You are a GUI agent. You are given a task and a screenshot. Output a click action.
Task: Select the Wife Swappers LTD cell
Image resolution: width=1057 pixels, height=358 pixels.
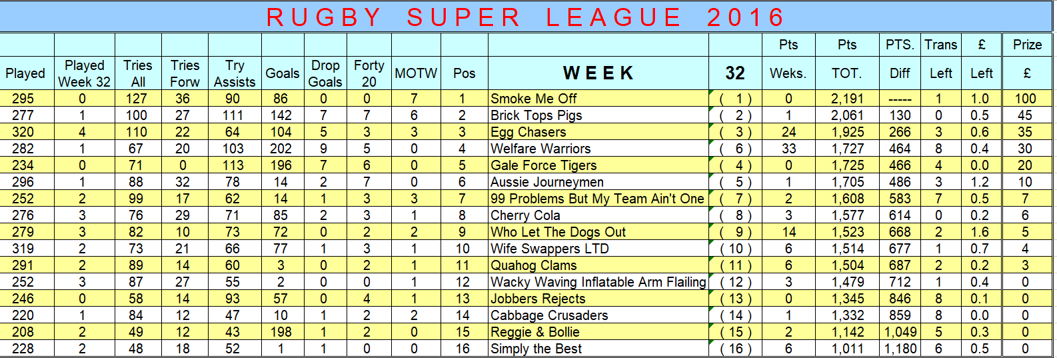(x=598, y=249)
